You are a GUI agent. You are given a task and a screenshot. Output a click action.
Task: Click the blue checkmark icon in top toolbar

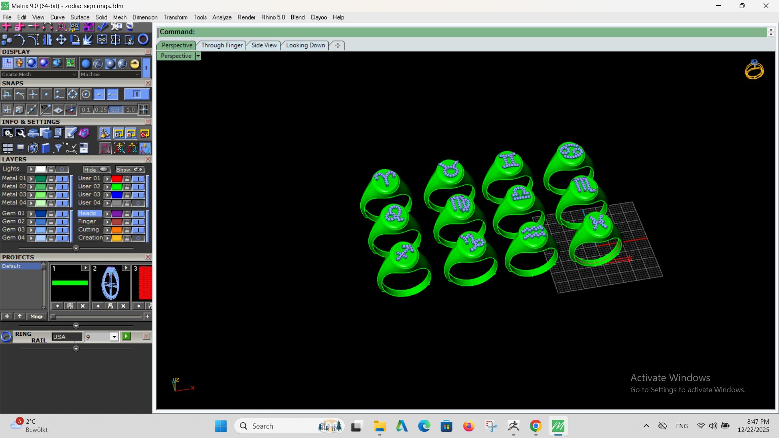(x=102, y=27)
